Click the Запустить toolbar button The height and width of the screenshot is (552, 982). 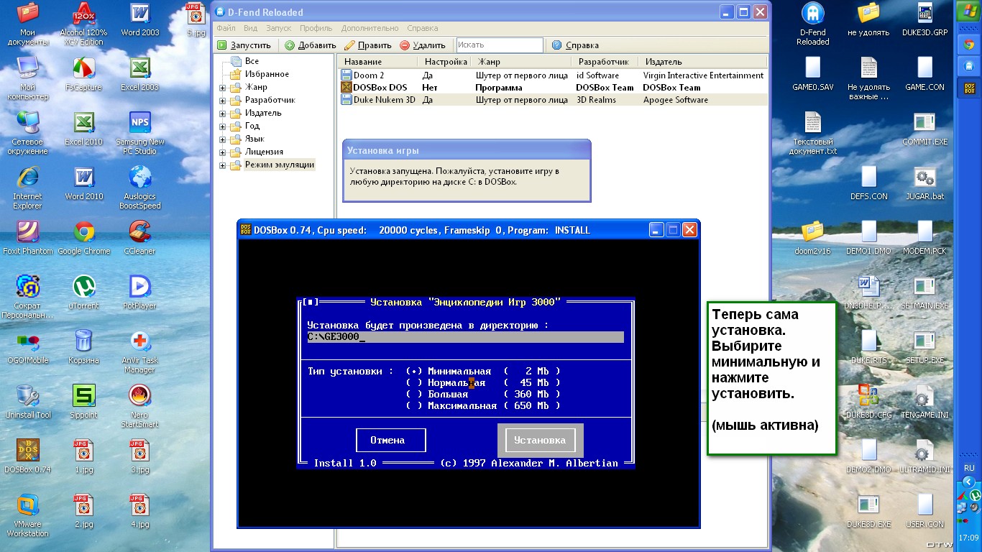click(x=244, y=45)
